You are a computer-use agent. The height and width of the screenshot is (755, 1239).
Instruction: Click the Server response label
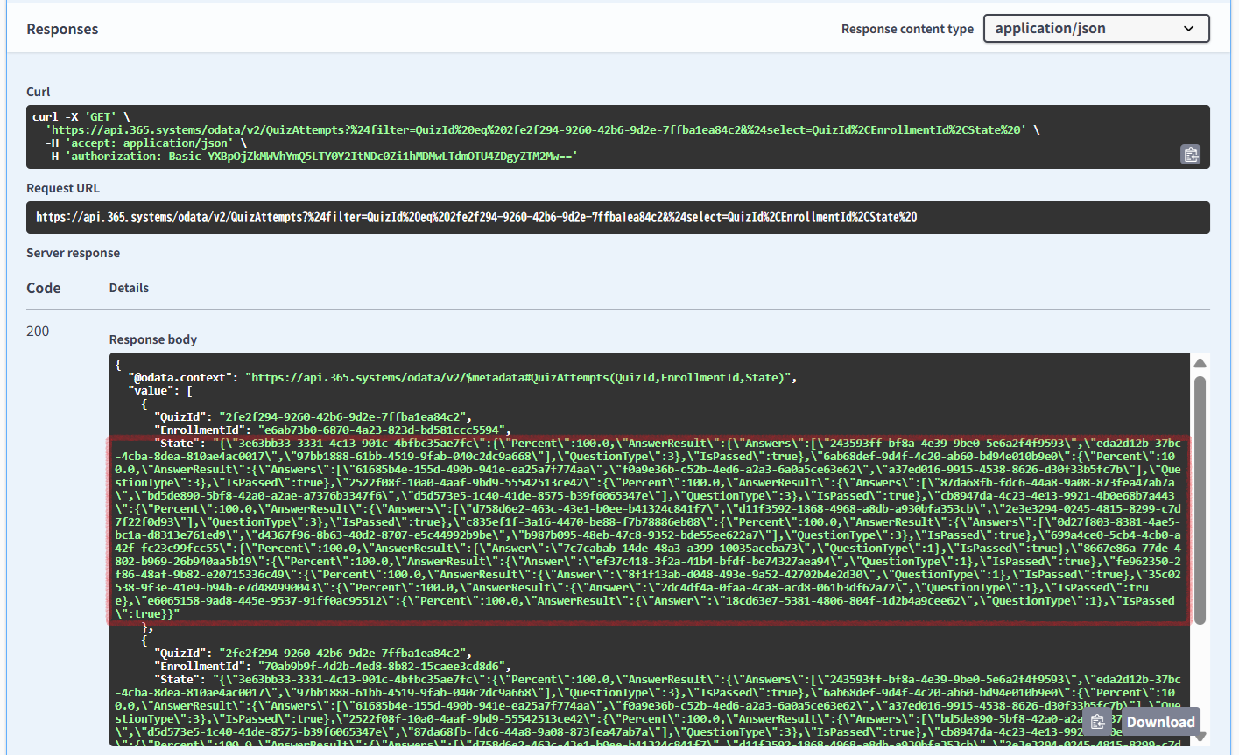[x=74, y=253]
